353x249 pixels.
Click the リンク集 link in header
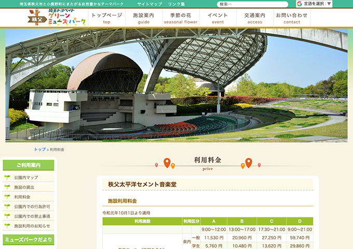pos(177,4)
